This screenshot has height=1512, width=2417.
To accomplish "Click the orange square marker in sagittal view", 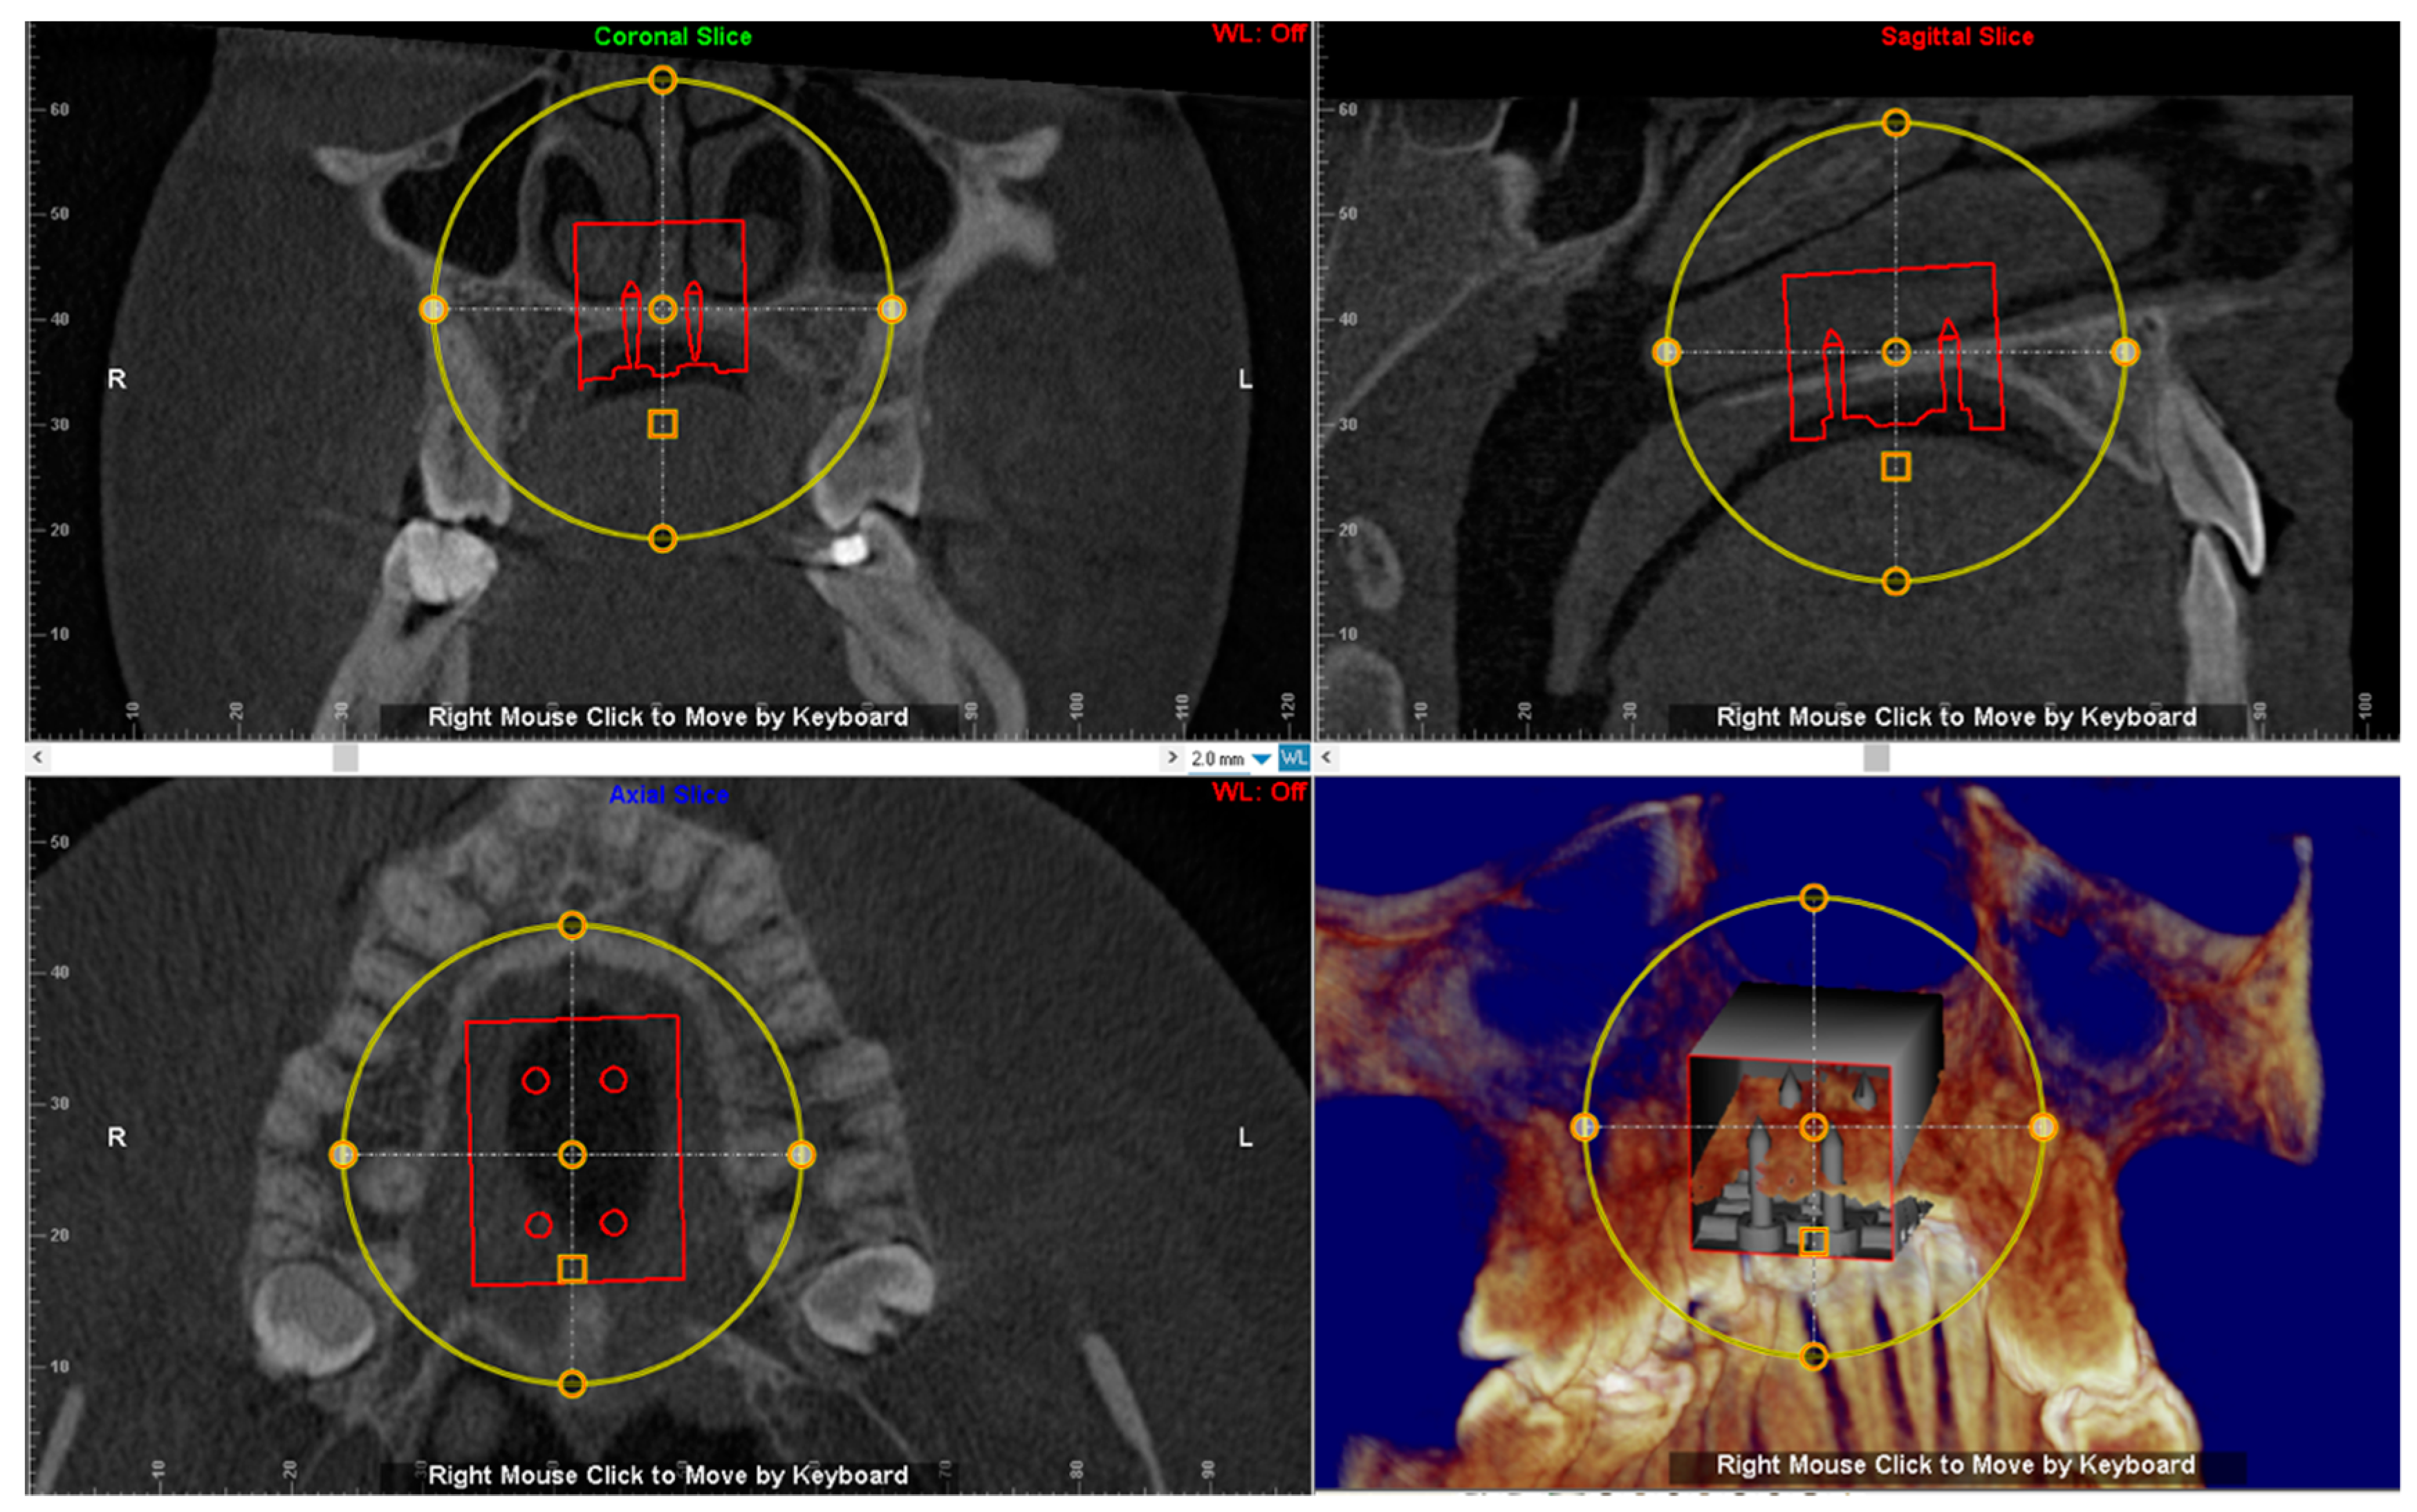I will [x=1895, y=467].
